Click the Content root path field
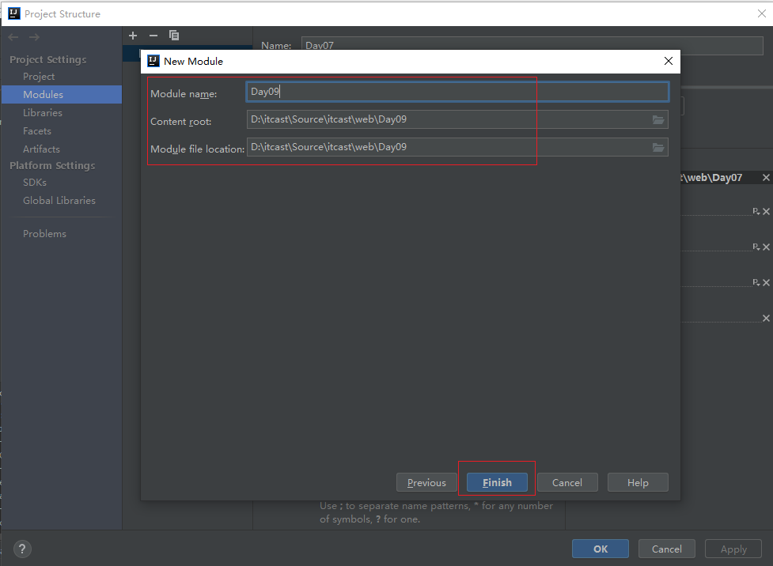Viewport: 773px width, 566px height. [447, 119]
